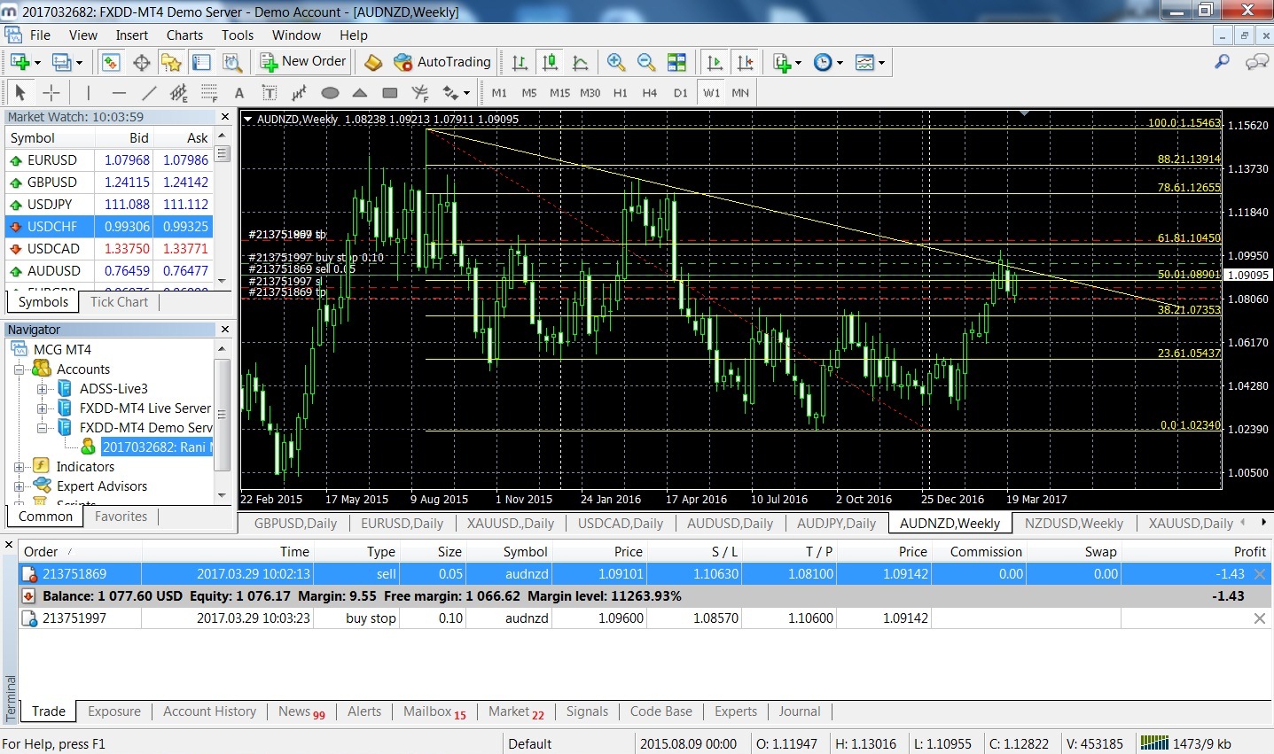Open the Indicators list dropdown arrow
This screenshot has width=1274, height=754.
click(x=798, y=62)
